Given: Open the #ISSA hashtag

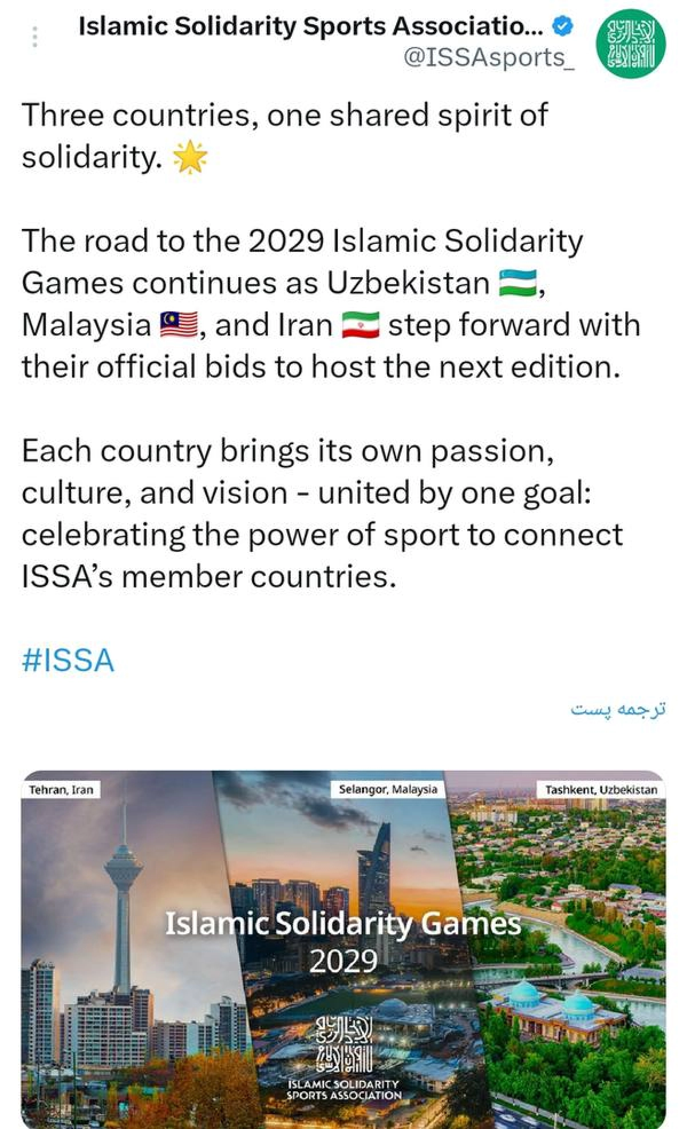Looking at the screenshot, I should coord(68,660).
